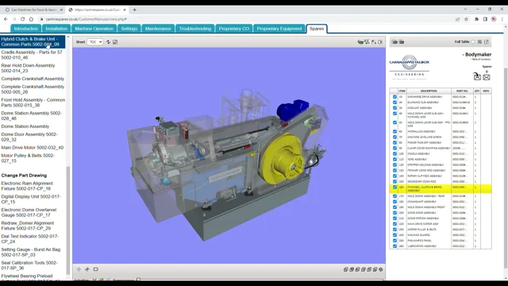Uncheck item 20 Guidance Sub Assembly
508x286 pixels.
coord(394,102)
